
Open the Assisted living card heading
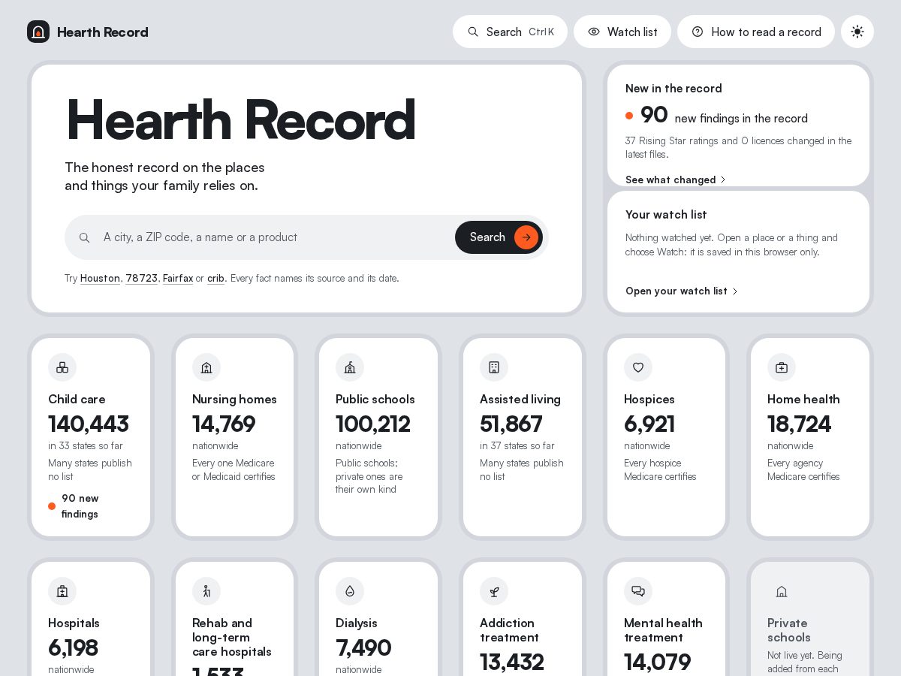coord(520,399)
